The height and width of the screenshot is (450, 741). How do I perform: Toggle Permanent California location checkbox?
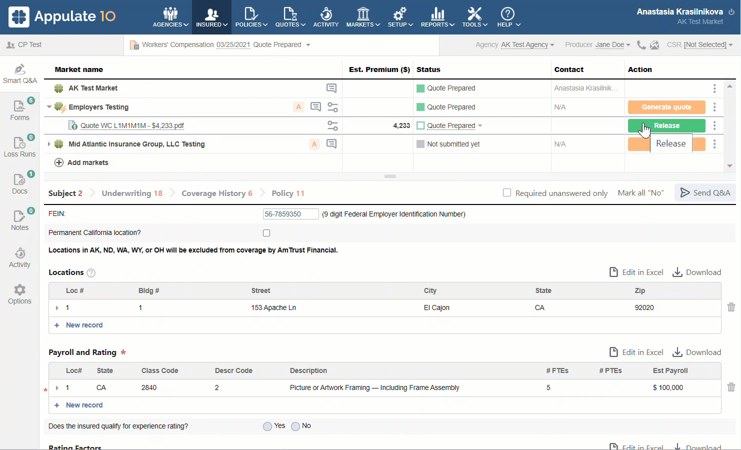pyautogui.click(x=266, y=233)
